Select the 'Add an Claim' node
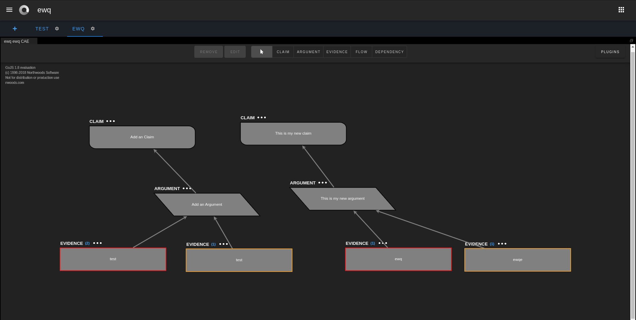636x320 pixels. 142,137
